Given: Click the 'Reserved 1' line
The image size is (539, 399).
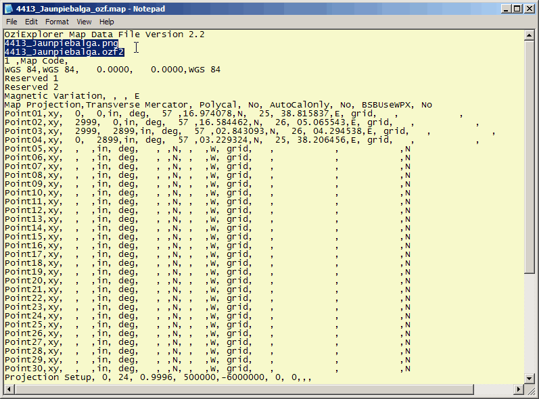Looking at the screenshot, I should pyautogui.click(x=31, y=78).
